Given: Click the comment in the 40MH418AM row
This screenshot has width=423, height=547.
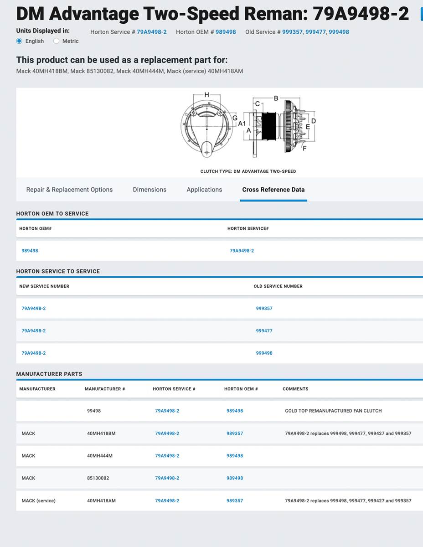Looking at the screenshot, I should [x=348, y=501].
